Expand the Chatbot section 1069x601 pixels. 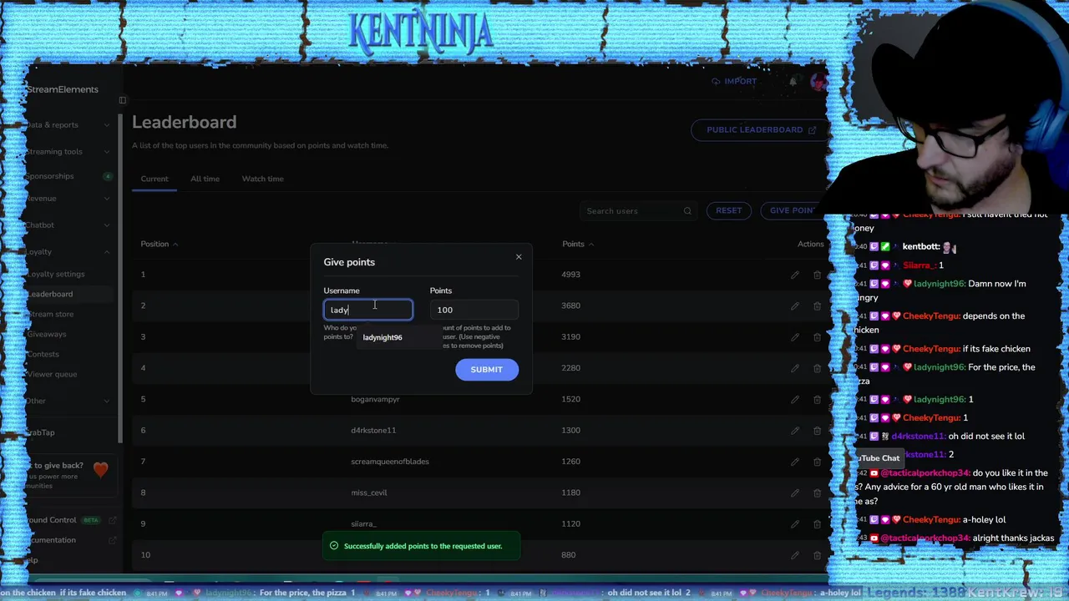(x=106, y=225)
